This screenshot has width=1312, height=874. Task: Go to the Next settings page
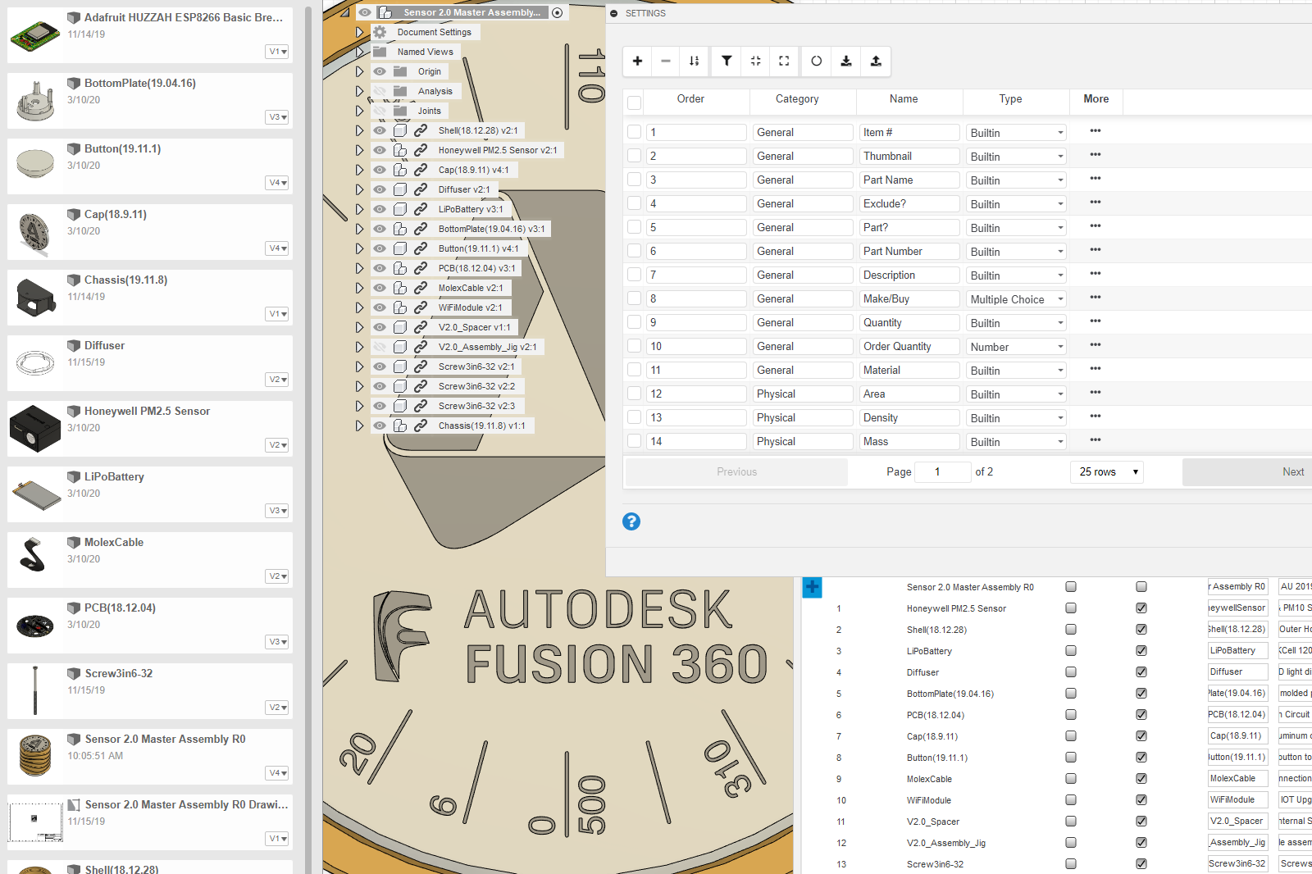point(1247,471)
